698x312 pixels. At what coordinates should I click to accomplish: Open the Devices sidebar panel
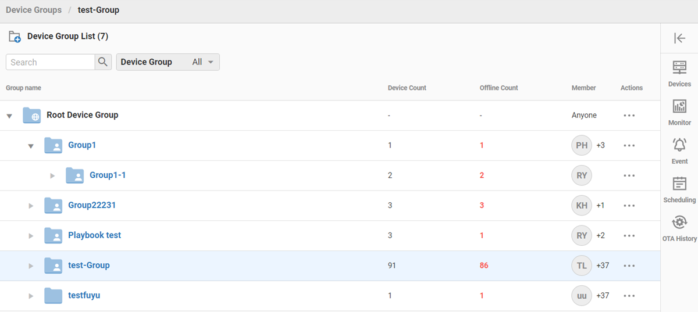pos(679,73)
